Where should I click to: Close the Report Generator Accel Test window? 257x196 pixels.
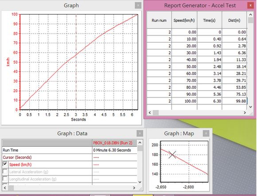[250, 5]
